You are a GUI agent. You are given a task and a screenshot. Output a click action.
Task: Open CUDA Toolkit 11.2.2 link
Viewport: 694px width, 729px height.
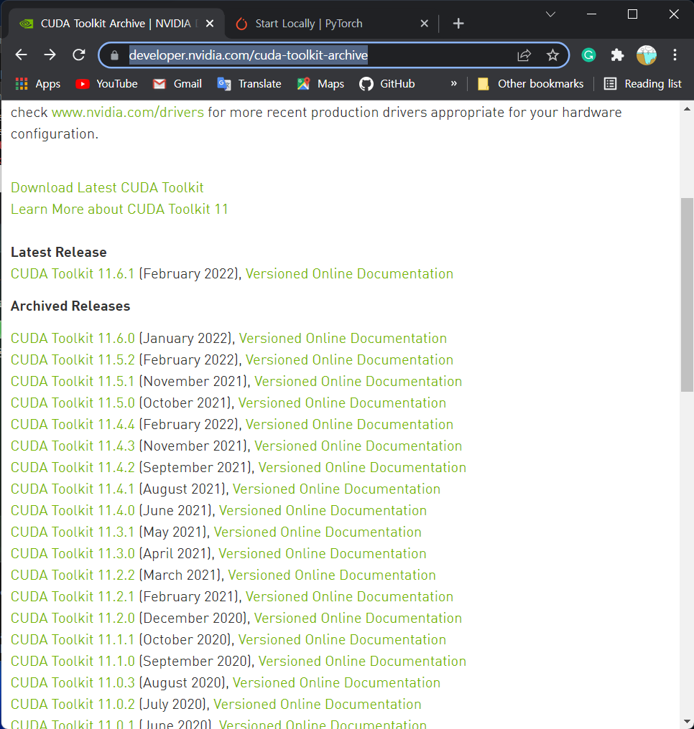coord(73,575)
